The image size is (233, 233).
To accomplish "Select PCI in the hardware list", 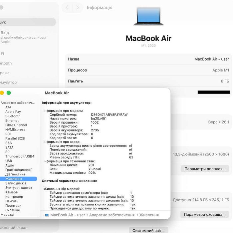I will click(8, 134).
